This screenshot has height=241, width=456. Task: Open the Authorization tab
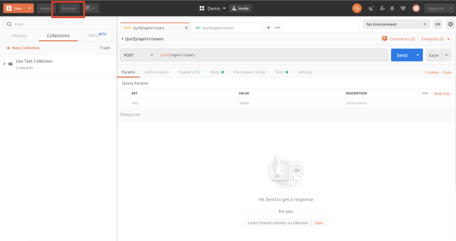pos(157,72)
